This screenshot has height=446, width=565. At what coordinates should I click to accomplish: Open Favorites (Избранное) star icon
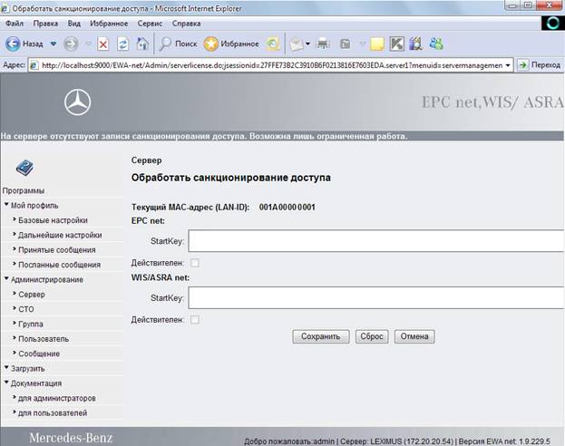(x=210, y=44)
